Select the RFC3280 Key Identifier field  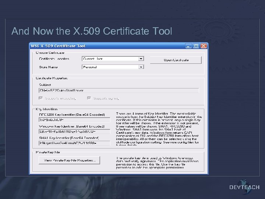pyautogui.click(x=74, y=120)
